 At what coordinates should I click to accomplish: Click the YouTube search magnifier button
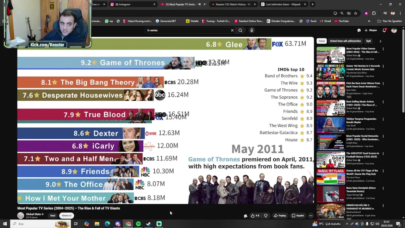[x=240, y=30]
